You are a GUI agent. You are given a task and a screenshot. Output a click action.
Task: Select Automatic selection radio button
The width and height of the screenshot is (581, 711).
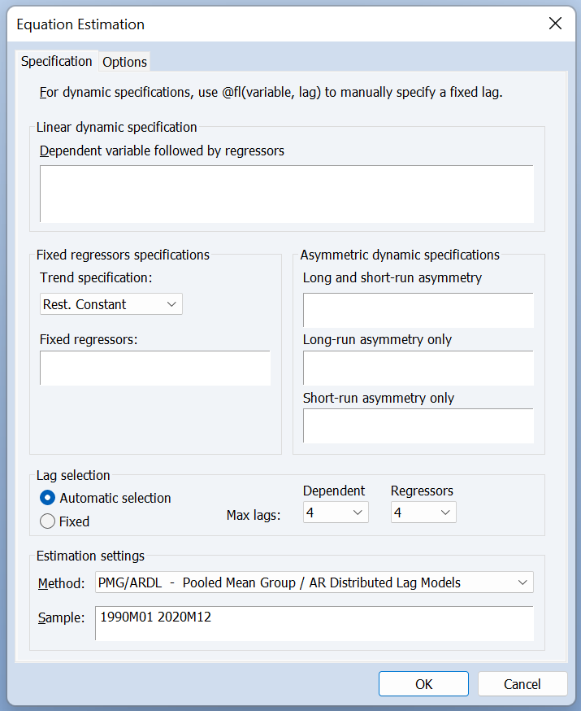[48, 498]
